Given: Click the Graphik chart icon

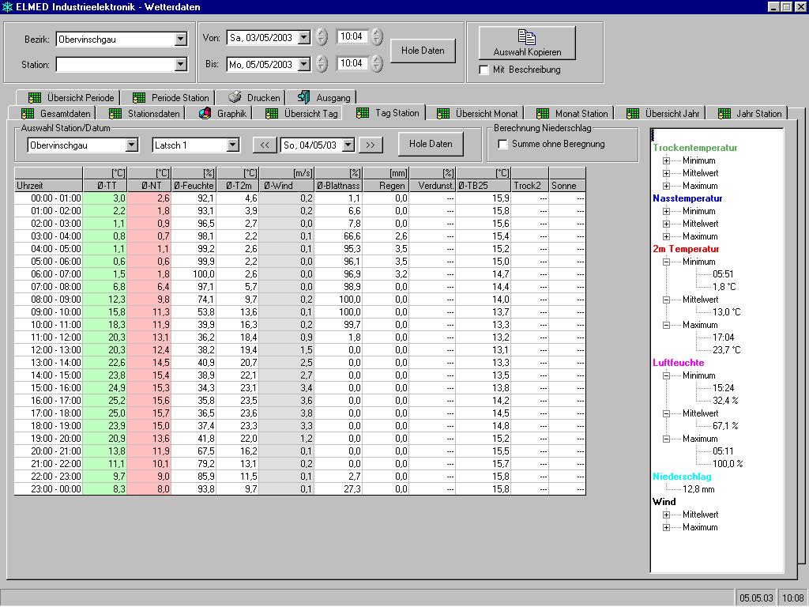Looking at the screenshot, I should 205,113.
